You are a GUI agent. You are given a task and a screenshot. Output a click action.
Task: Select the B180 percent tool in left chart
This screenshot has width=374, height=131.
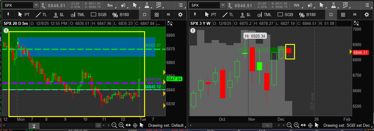[x=121, y=15]
